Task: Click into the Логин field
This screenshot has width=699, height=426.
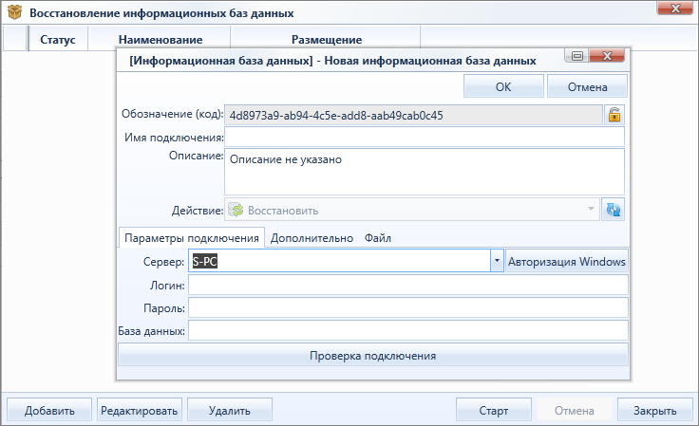Action: 407,285
